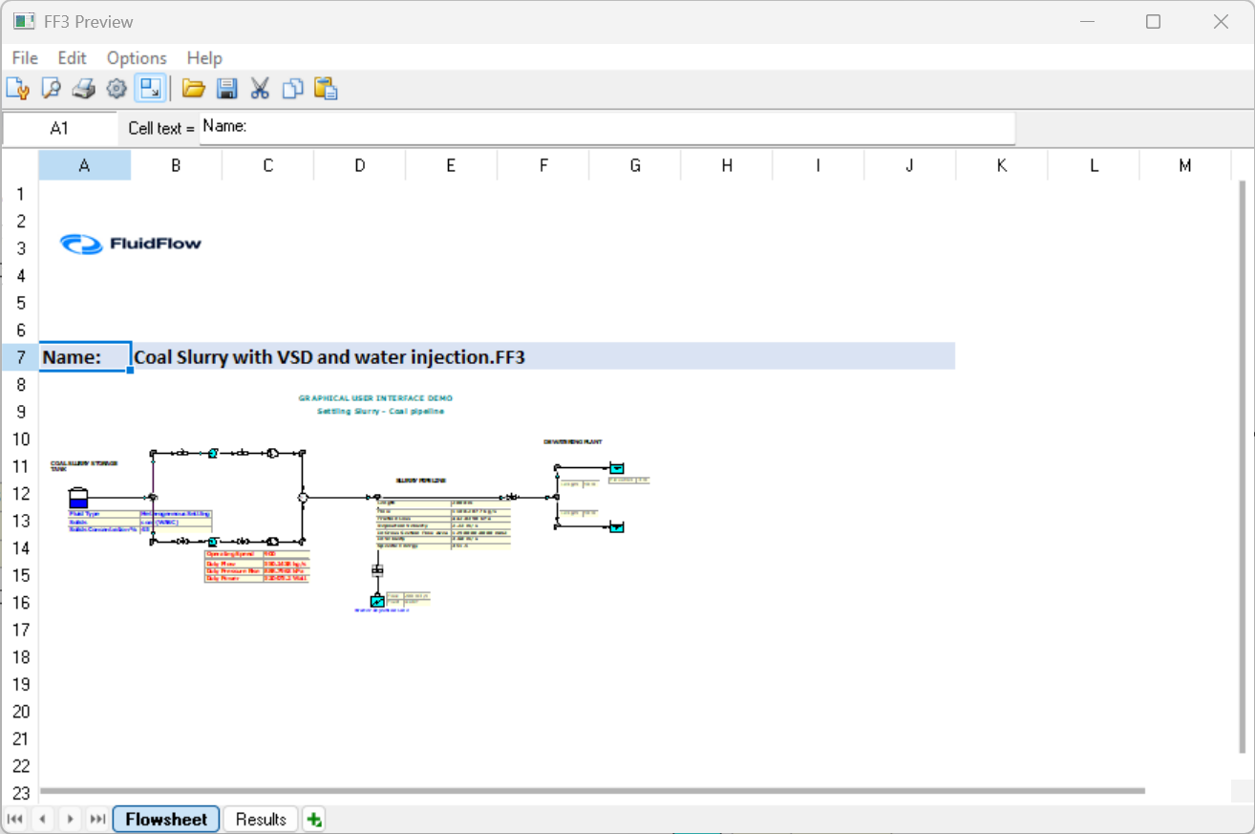The image size is (1255, 834).
Task: Click the copy icon in toolbar
Action: (293, 89)
